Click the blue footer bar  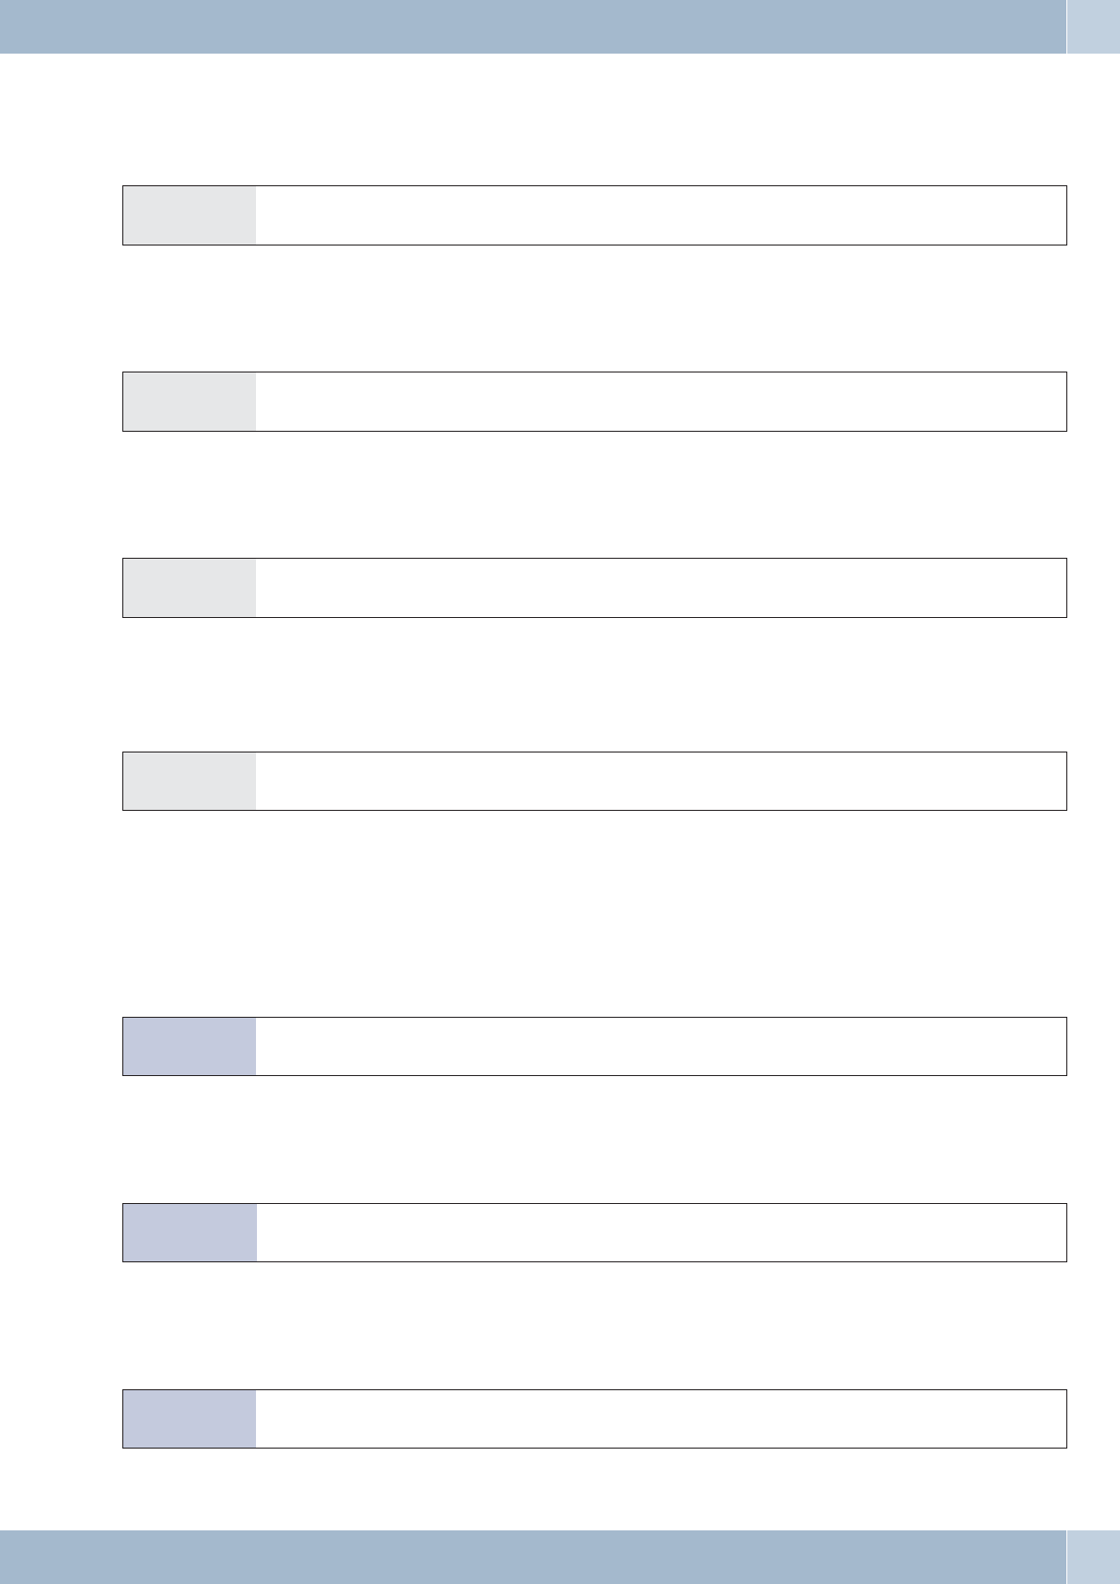[x=532, y=1557]
